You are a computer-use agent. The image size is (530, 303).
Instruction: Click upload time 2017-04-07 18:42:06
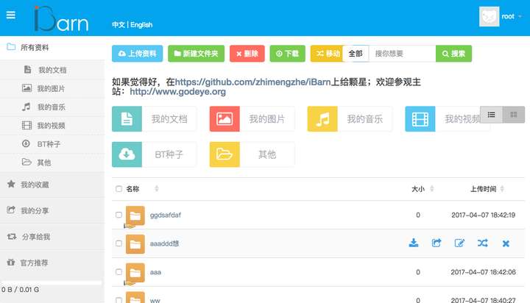coord(483,272)
